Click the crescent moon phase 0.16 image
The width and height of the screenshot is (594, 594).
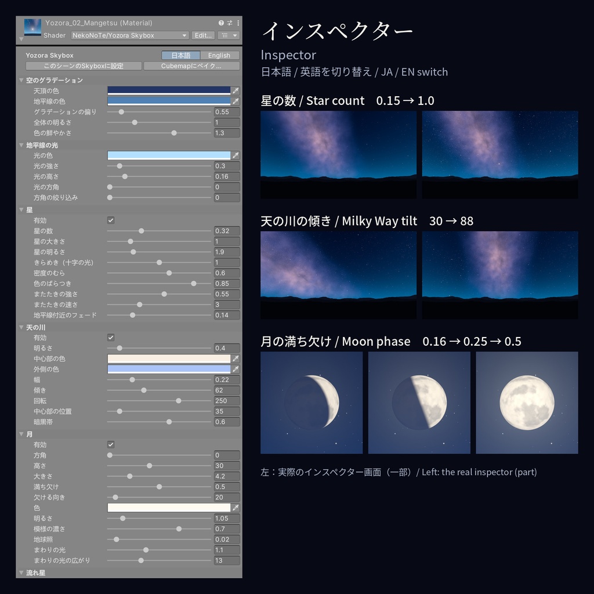(312, 403)
